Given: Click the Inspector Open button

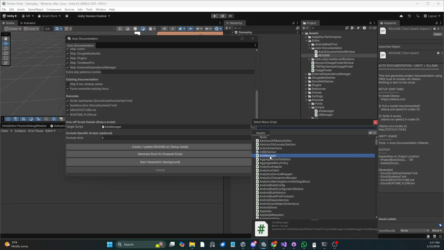Looking at the screenshot, I should click(437, 34).
